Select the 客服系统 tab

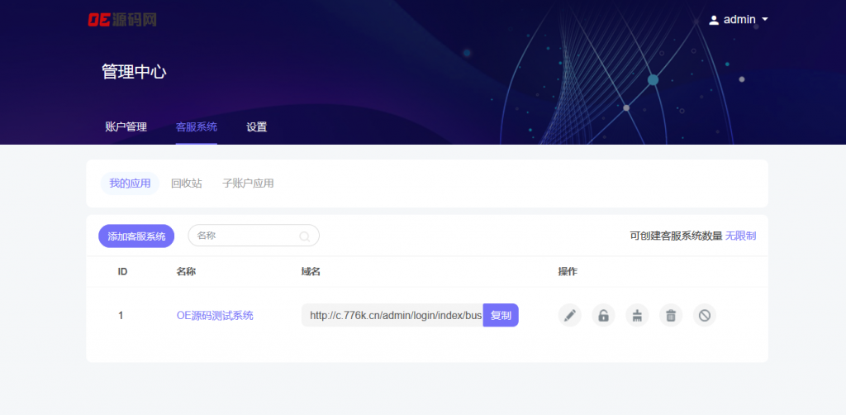pos(197,126)
